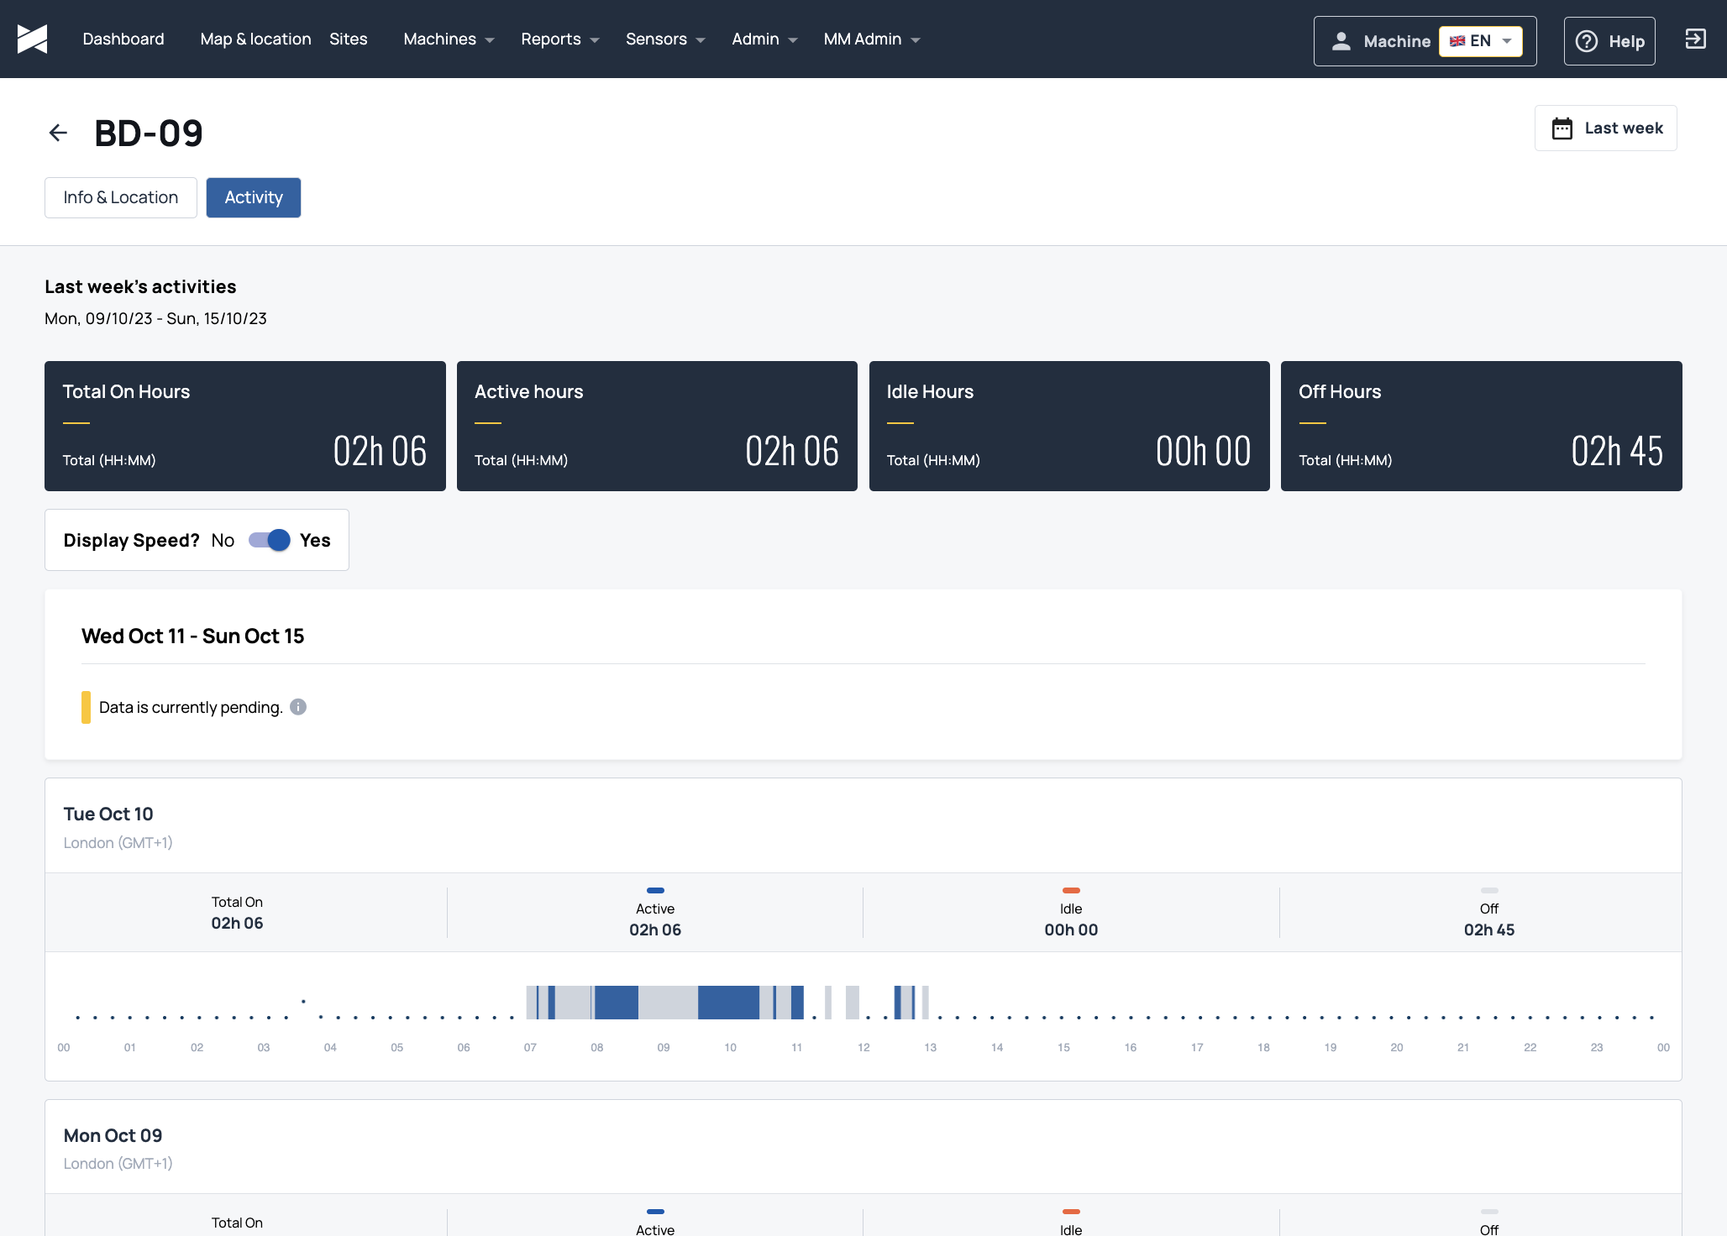Switch to the Info & Location tab
This screenshot has width=1727, height=1236.
[x=121, y=197]
